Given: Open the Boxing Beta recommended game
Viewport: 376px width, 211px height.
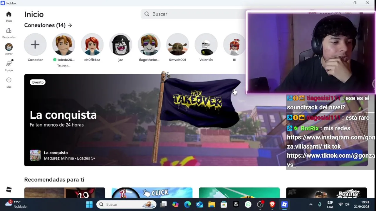Looking at the screenshot, I should point(326,193).
